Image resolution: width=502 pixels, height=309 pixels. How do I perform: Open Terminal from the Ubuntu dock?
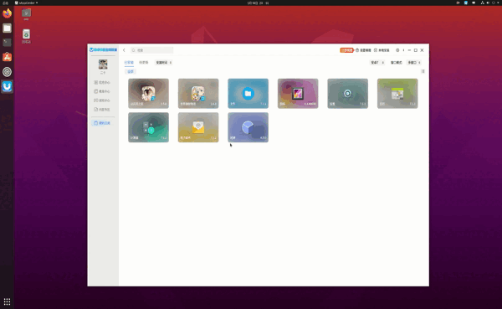[7, 43]
